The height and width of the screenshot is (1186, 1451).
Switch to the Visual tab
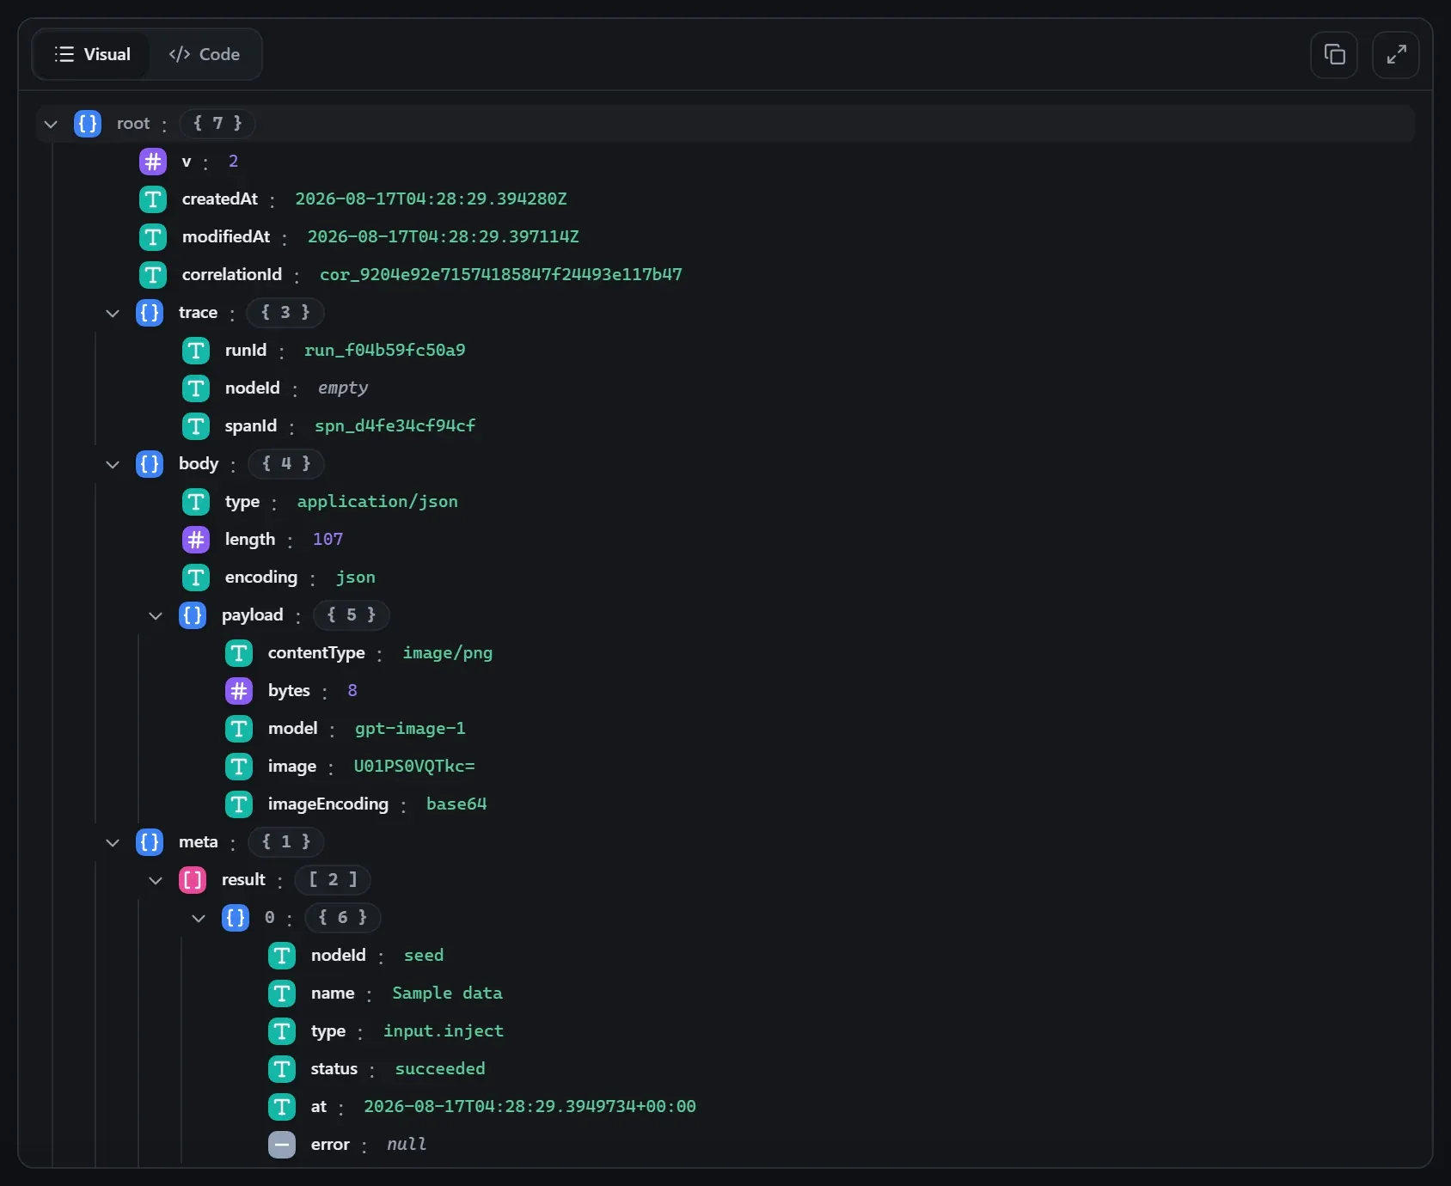tap(92, 54)
